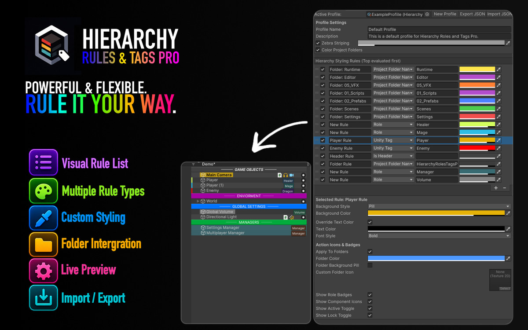Click the eyedropper for Folder: Runtime rule color
Viewport: 528px width, 330px height.
(x=499, y=70)
